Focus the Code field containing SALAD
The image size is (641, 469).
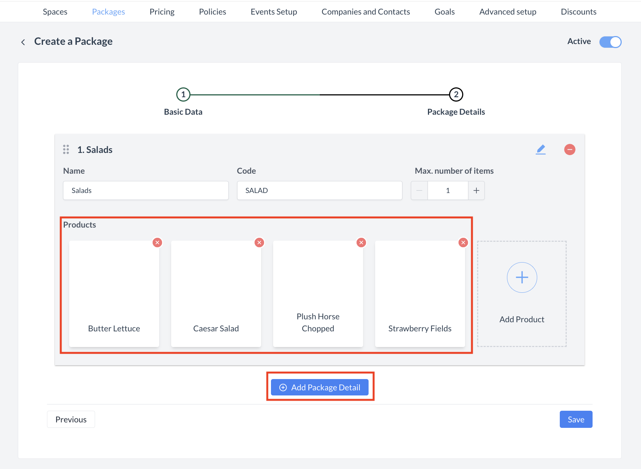coord(319,190)
